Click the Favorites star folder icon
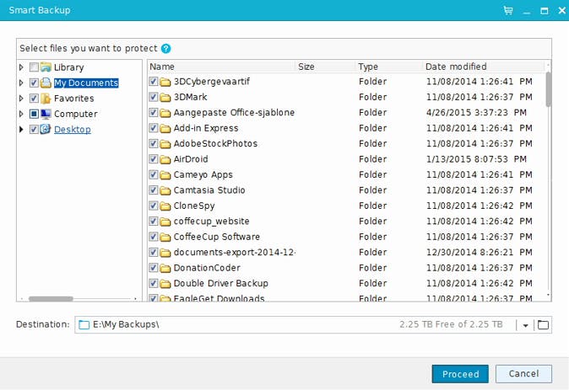The width and height of the screenshot is (569, 390). 46,99
